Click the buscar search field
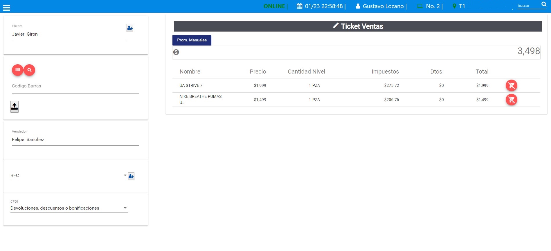The width and height of the screenshot is (551, 251). click(x=528, y=6)
